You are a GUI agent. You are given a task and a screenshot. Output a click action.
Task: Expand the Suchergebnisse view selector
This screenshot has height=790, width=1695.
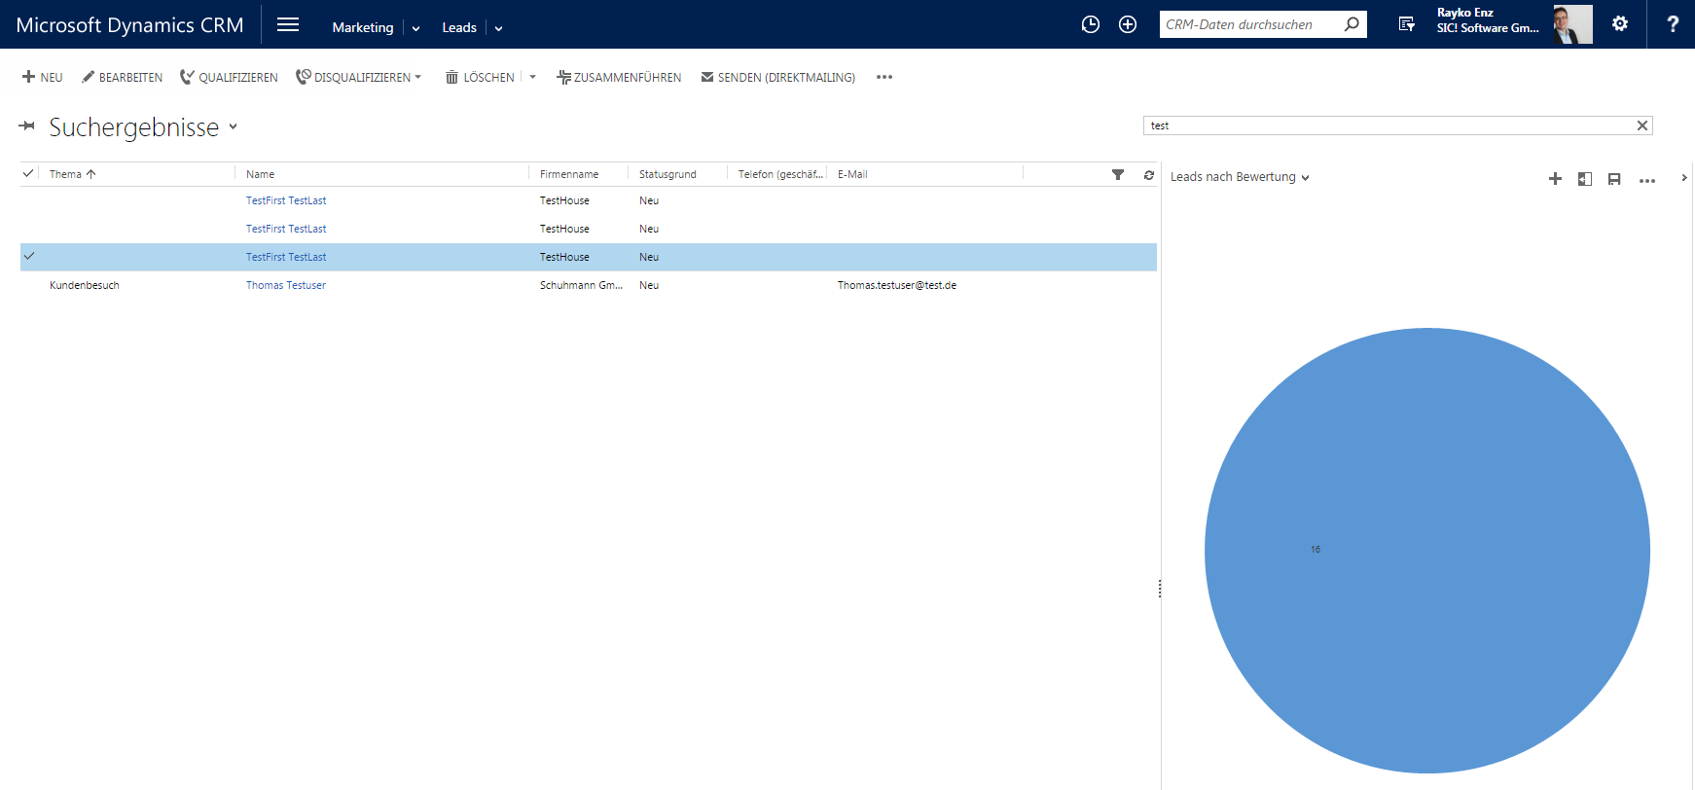point(233,126)
